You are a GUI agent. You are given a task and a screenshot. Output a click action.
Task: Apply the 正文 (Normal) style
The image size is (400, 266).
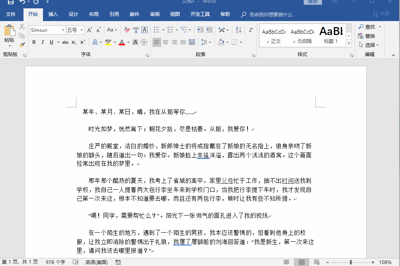pyautogui.click(x=274, y=36)
